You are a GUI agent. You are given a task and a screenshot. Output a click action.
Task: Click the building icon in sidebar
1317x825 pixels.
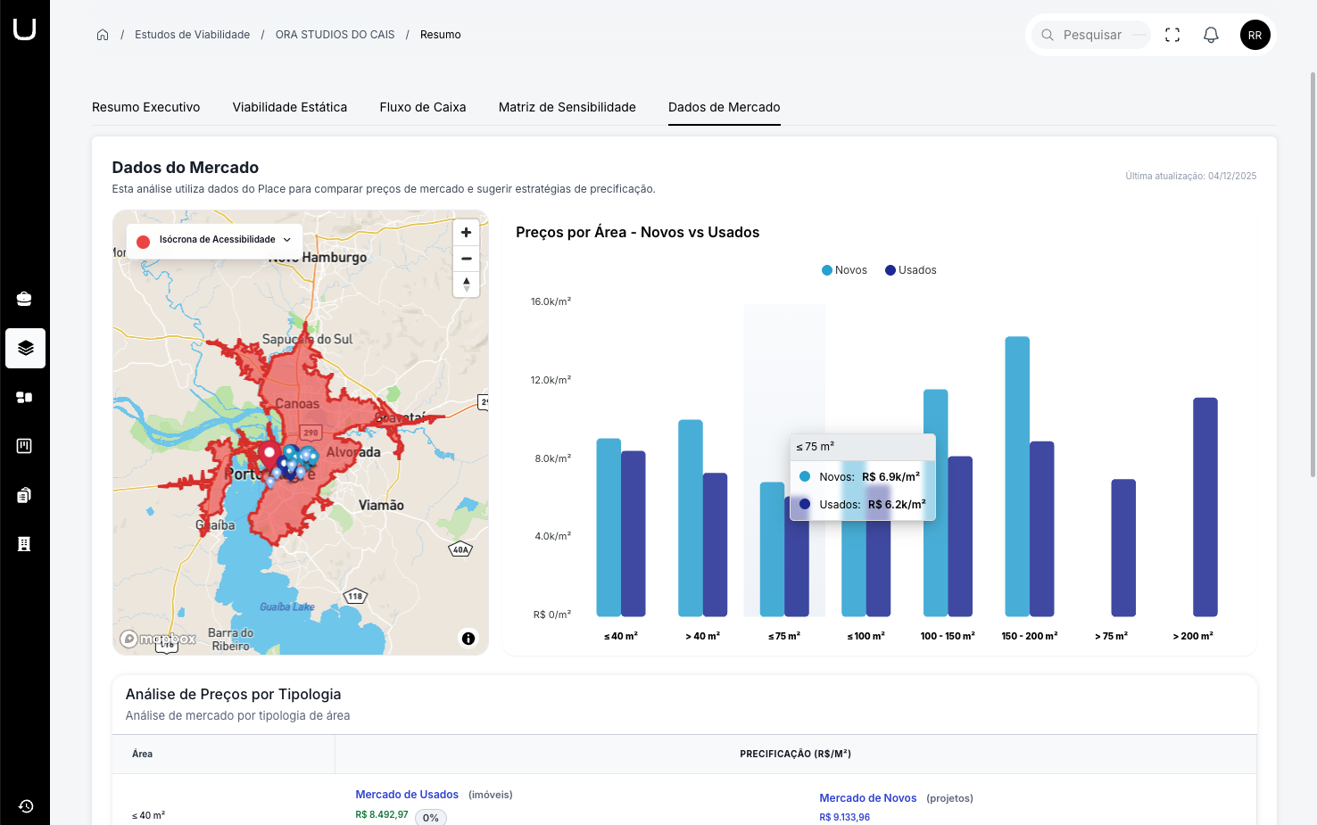[x=25, y=544]
